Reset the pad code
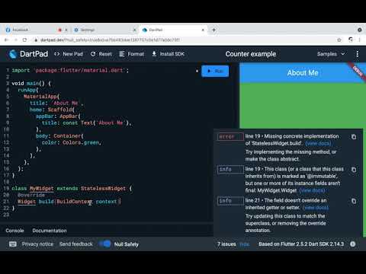This screenshot has height=274, width=366. tap(101, 54)
